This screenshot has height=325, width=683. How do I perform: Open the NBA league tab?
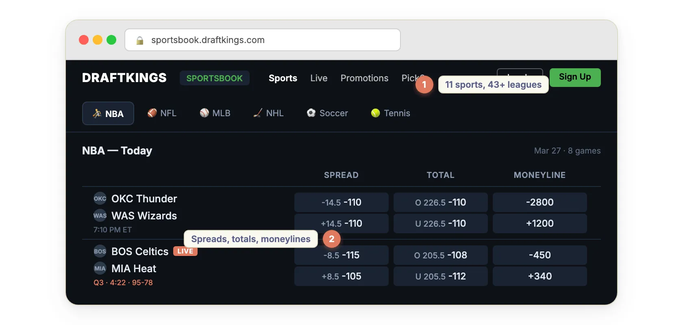(108, 113)
